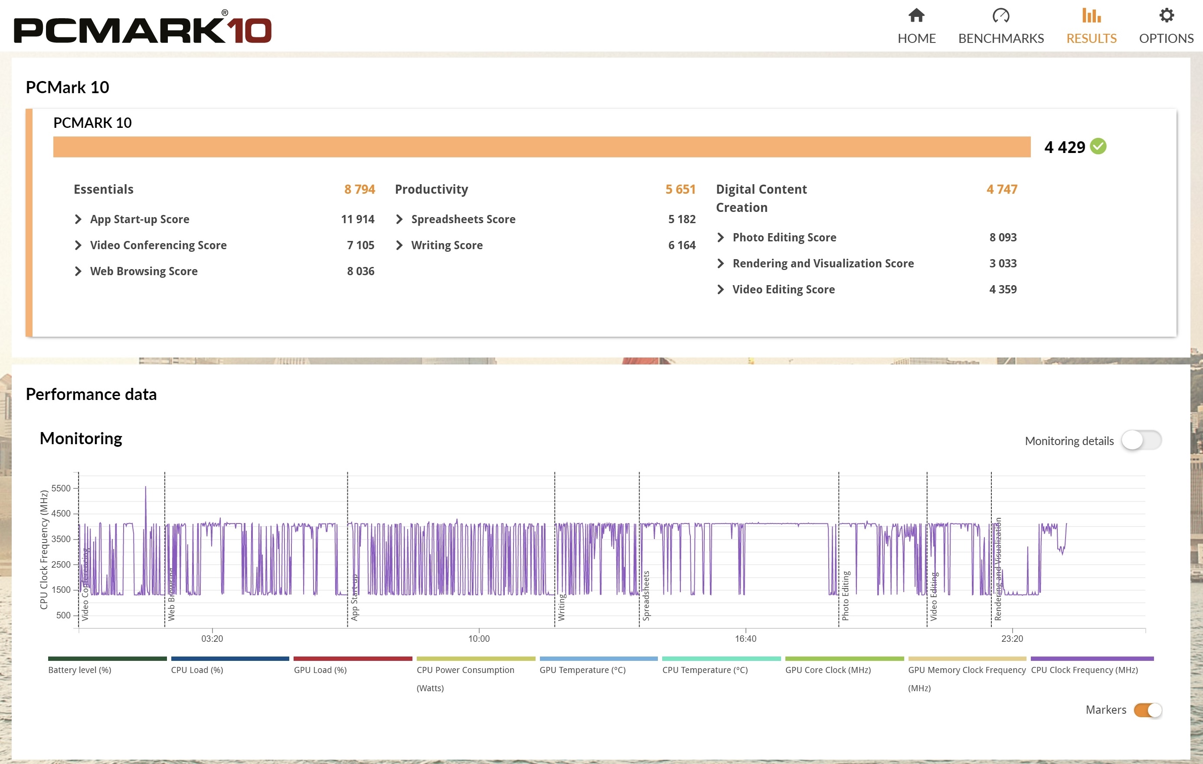The image size is (1203, 764).
Task: Click the Rendering and Visualization chart marker
Action: click(x=998, y=569)
